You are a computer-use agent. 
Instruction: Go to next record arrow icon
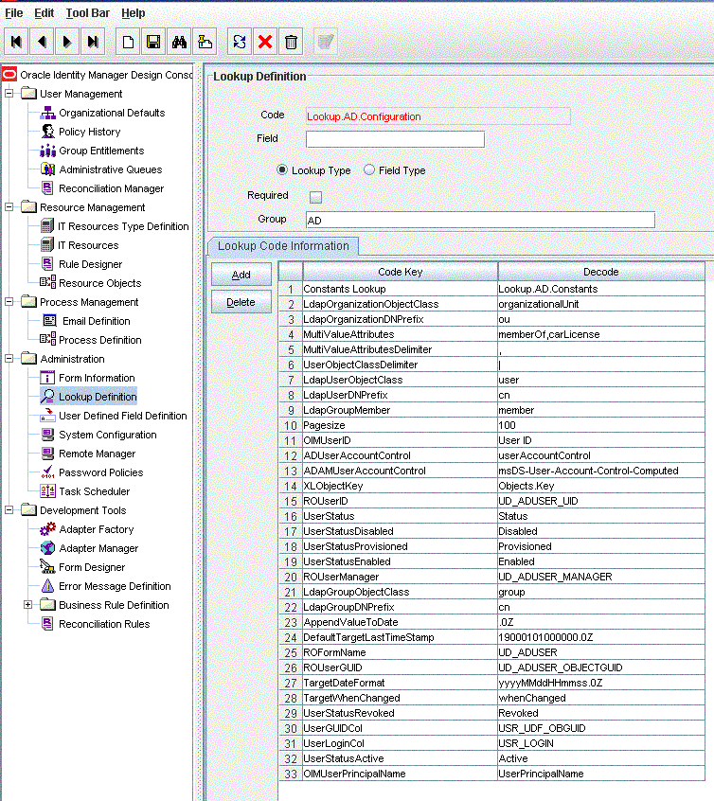(66, 42)
